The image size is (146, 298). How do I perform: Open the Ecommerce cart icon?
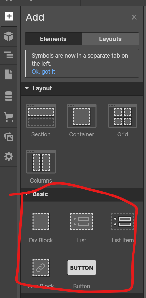point(9,117)
